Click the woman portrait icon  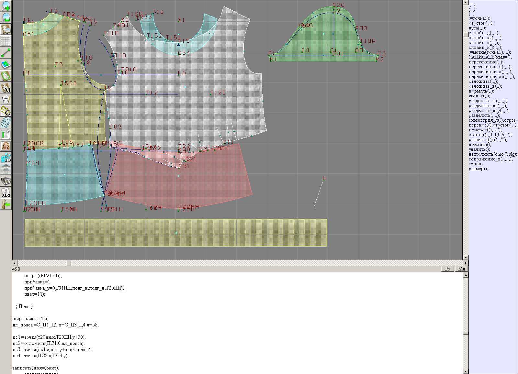point(6,146)
